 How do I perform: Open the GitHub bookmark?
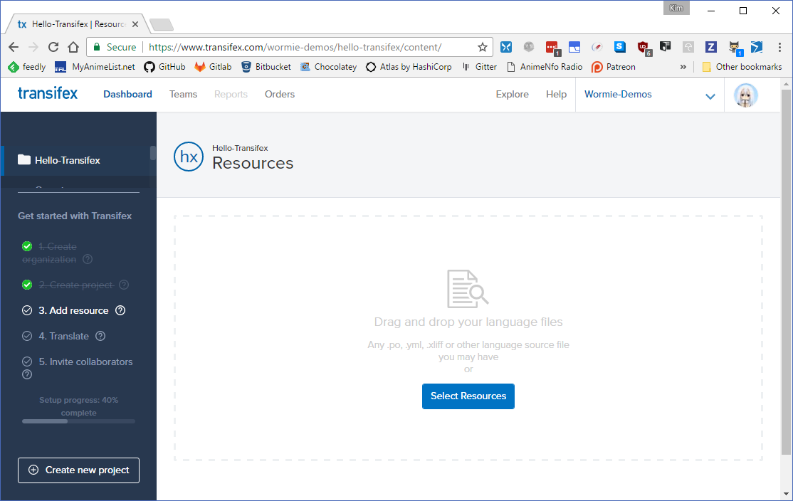165,67
